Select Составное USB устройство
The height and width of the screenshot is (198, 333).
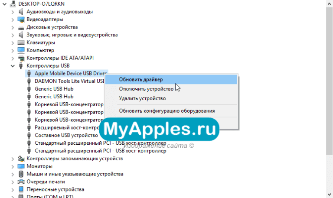click(x=66, y=135)
